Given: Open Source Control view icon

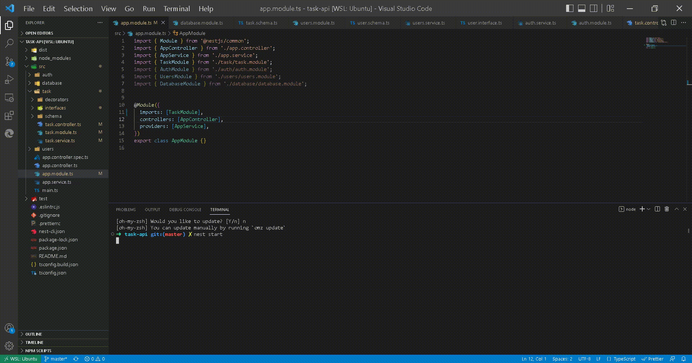Looking at the screenshot, I should [9, 62].
